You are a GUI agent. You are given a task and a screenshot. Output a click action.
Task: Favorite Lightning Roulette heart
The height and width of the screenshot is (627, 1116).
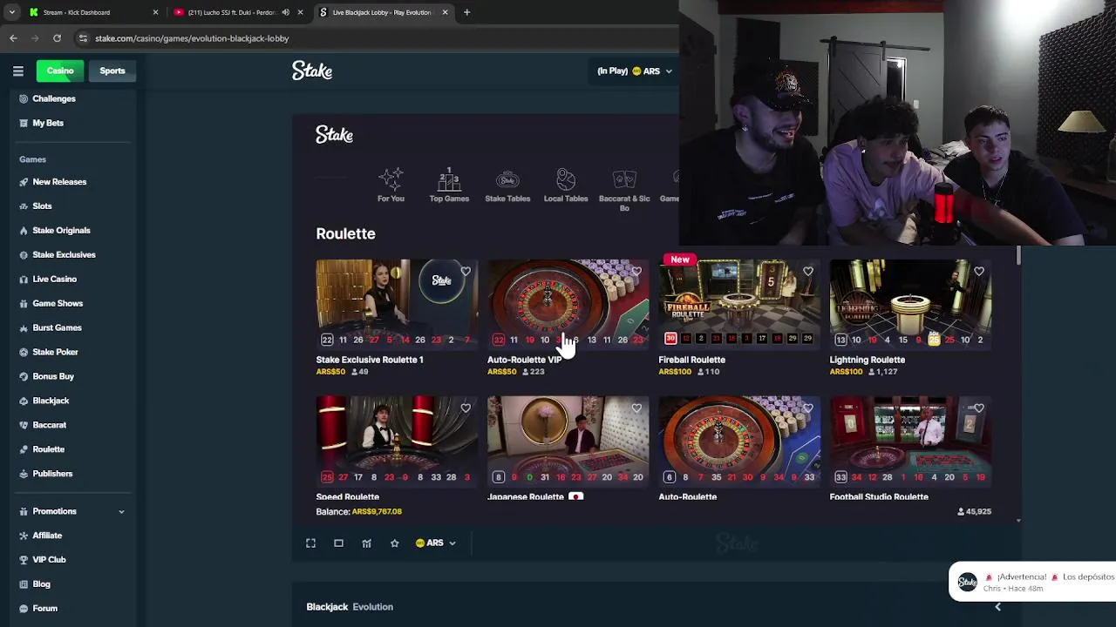pos(979,272)
